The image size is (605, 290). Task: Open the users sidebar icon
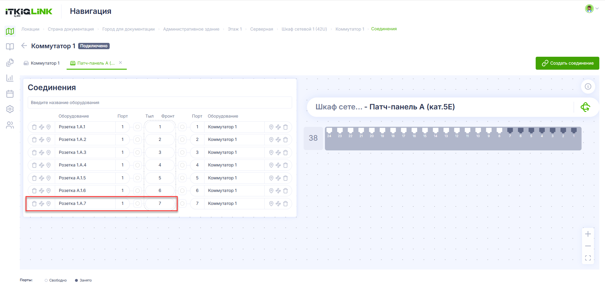(10, 125)
